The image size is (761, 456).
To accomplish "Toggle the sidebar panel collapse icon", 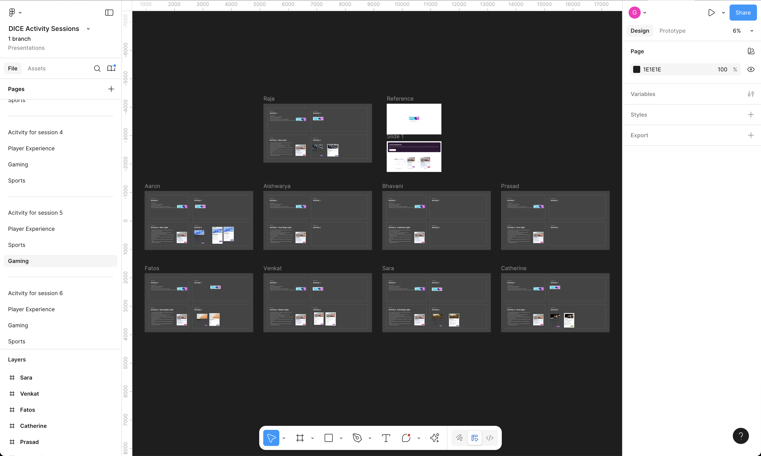I will click(x=109, y=13).
